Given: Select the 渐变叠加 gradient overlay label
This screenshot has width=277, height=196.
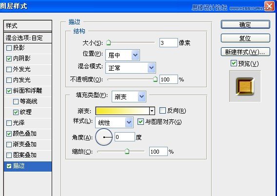Looking at the screenshot, I should (x=25, y=144).
